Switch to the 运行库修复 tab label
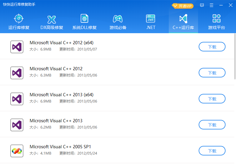Image resolution: width=236 pixels, height=168 pixels. (x=19, y=28)
